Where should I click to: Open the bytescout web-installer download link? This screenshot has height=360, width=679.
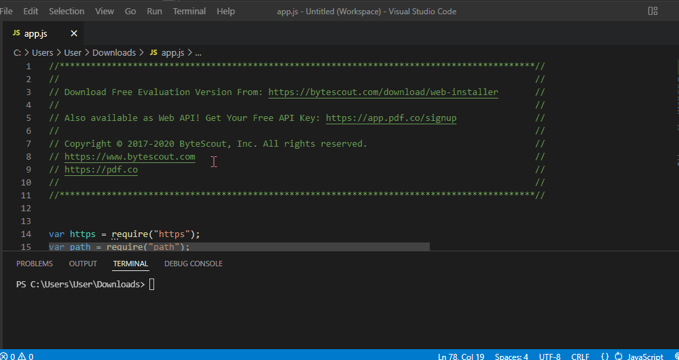click(x=383, y=92)
